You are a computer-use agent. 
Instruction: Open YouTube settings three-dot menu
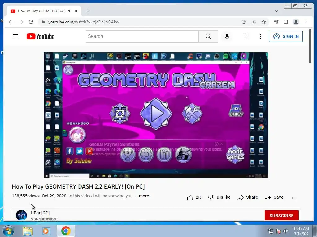coord(260,36)
